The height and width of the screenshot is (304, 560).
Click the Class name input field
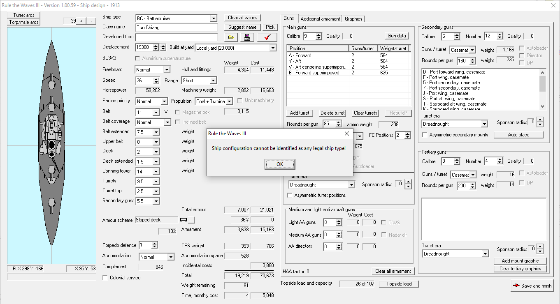click(176, 28)
